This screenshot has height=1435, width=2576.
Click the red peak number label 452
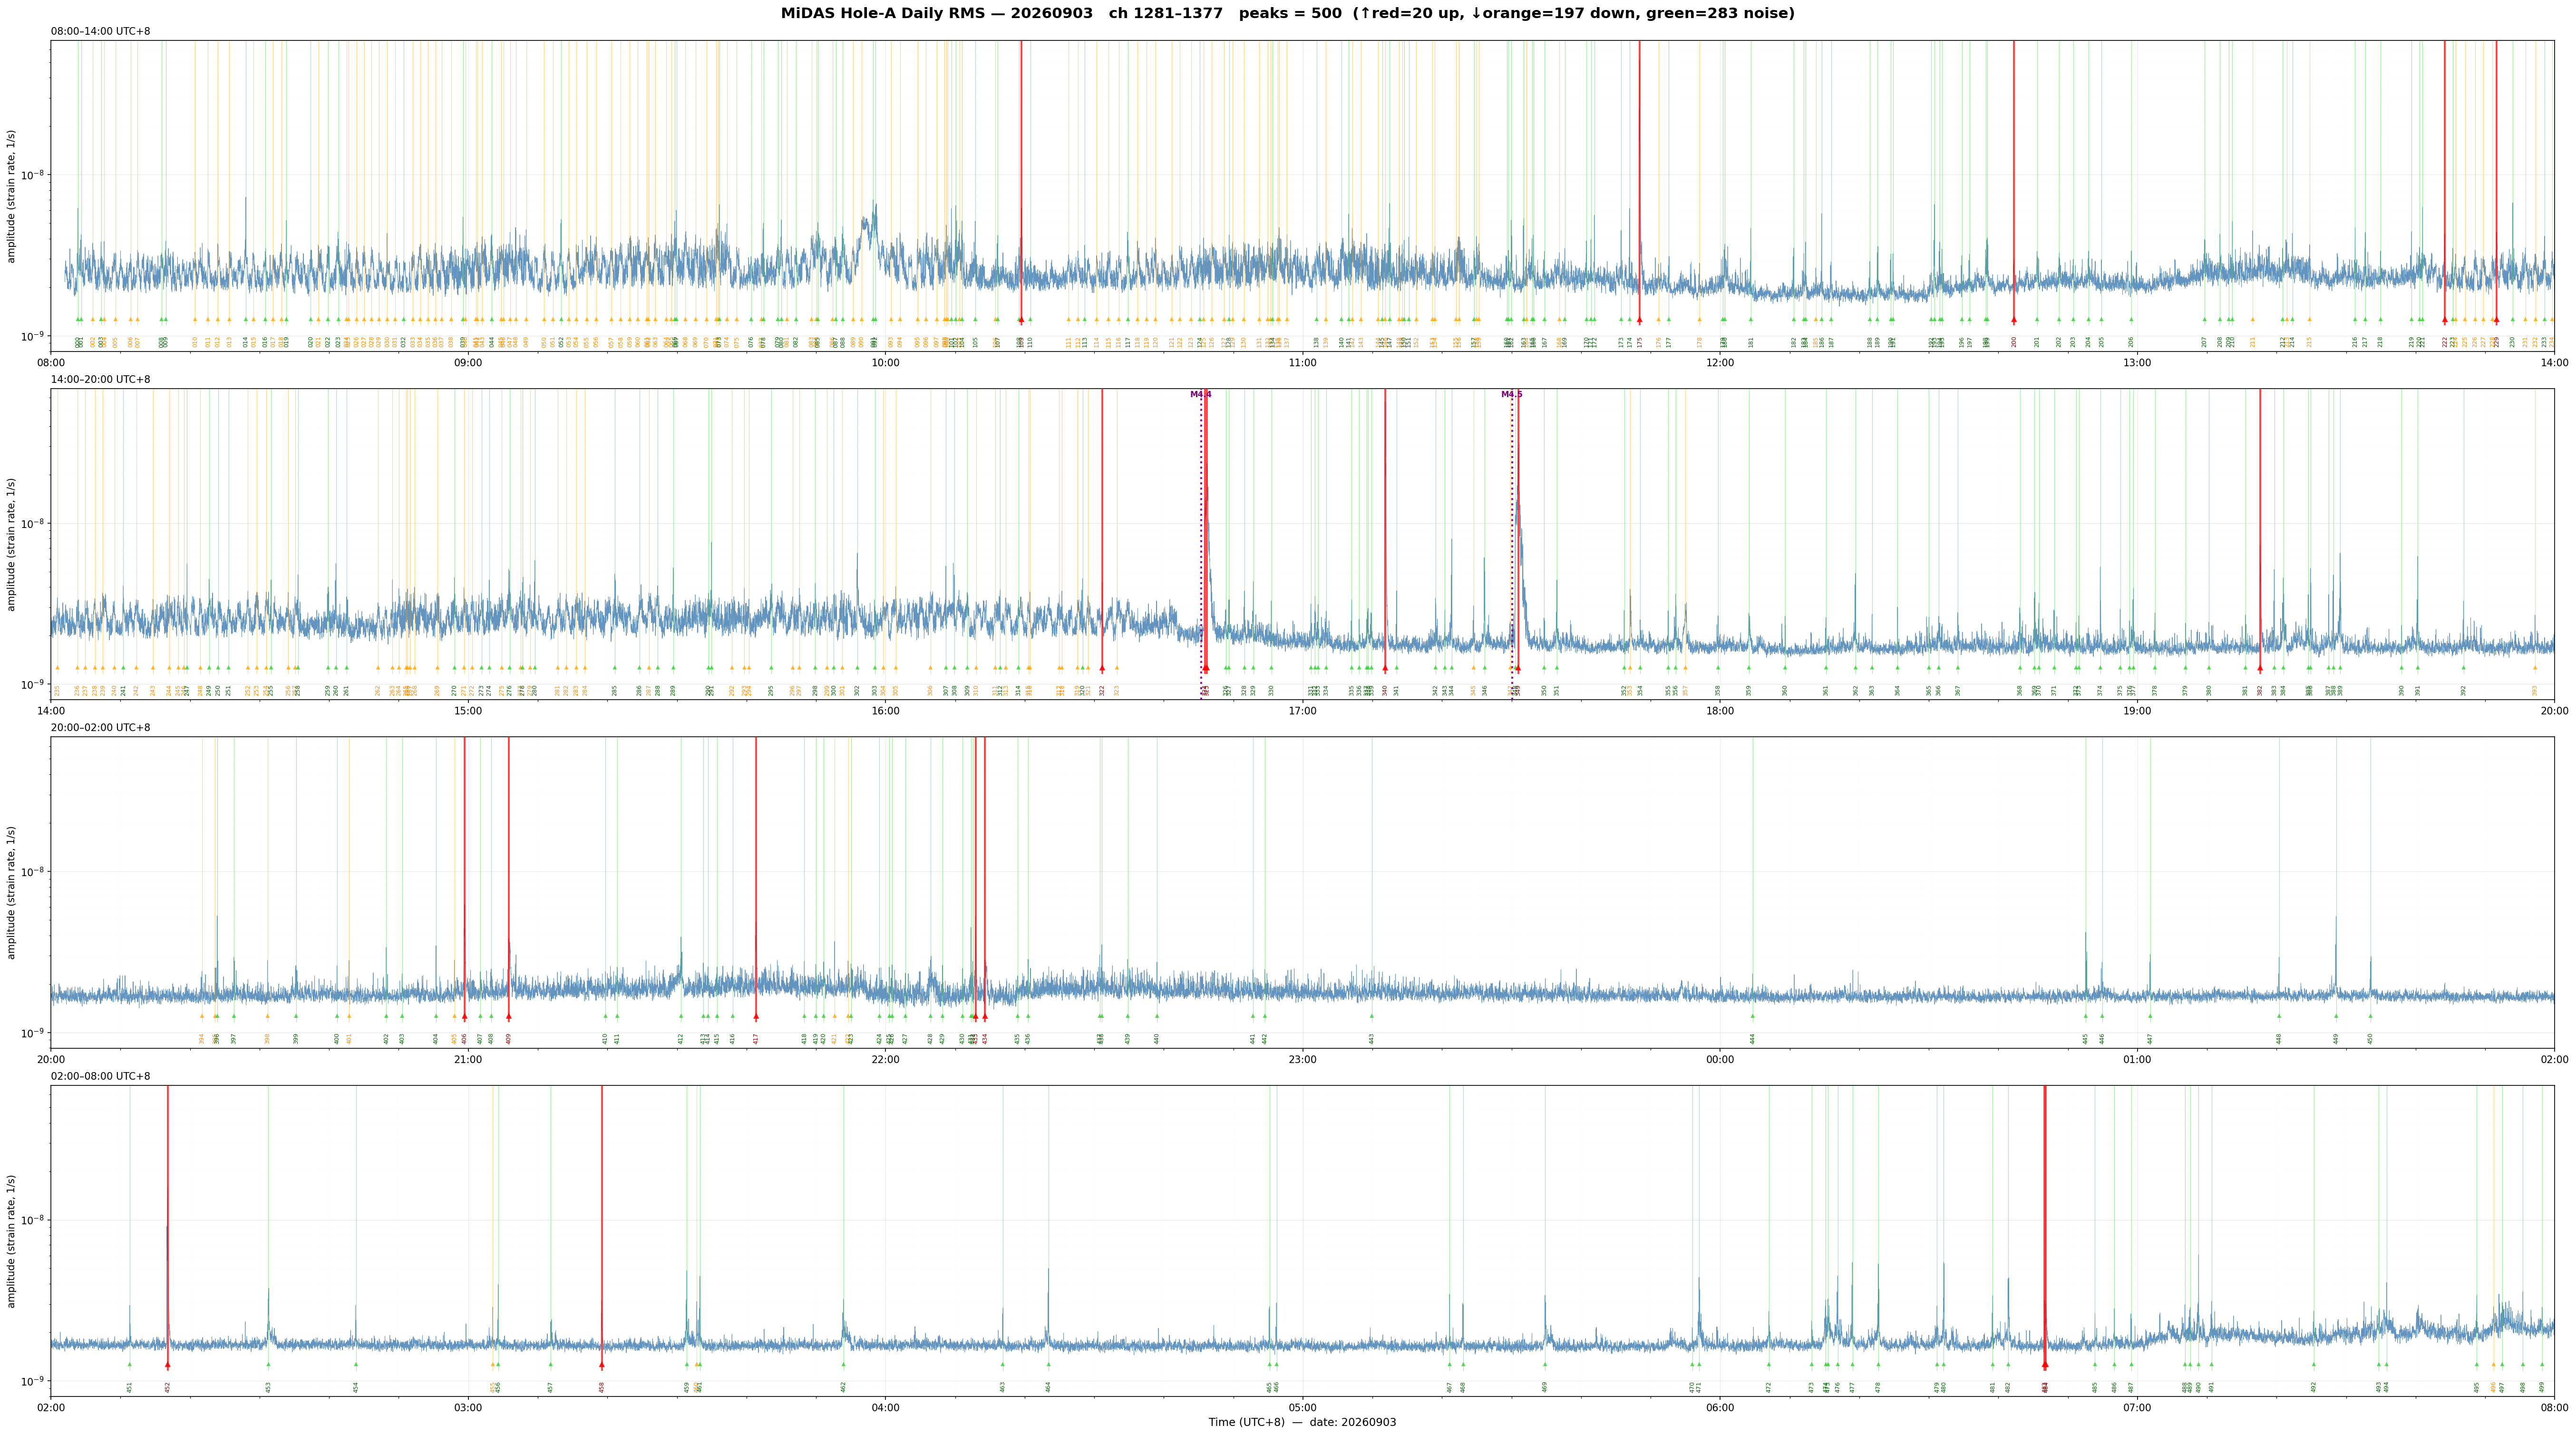(168, 1387)
